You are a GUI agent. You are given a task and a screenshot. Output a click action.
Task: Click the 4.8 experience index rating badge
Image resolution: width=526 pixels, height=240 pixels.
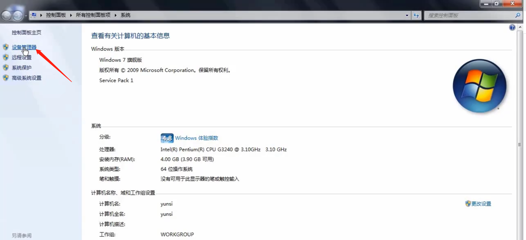[167, 138]
